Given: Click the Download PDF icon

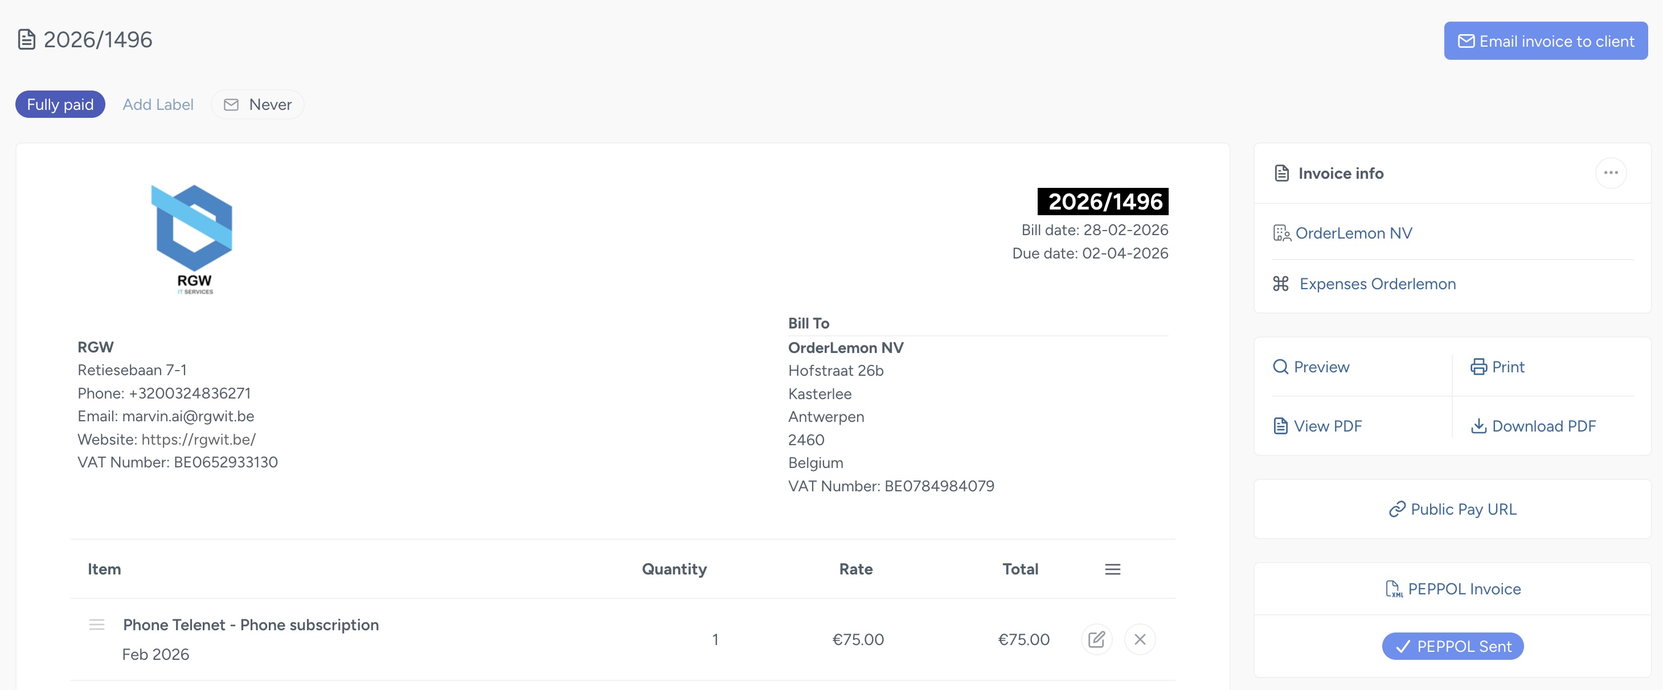Looking at the screenshot, I should coord(1479,426).
